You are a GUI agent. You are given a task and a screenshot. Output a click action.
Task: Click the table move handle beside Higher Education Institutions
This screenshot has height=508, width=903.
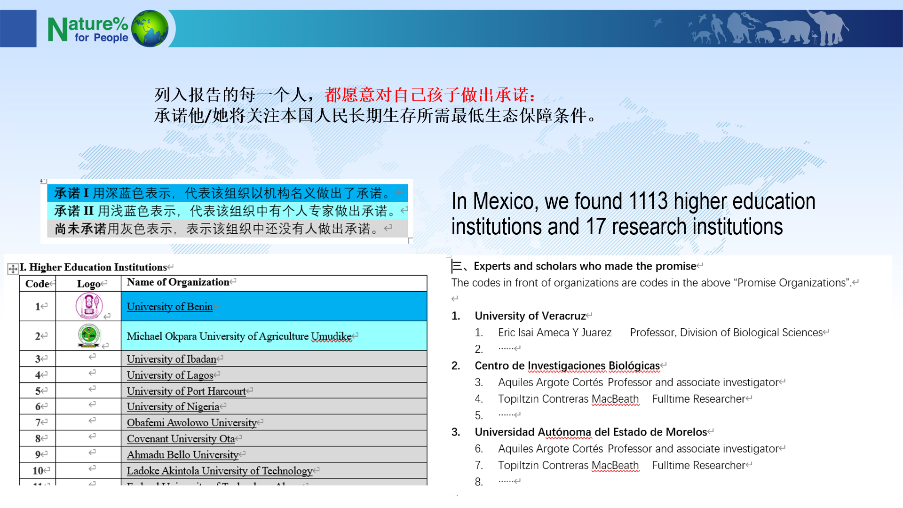click(13, 269)
